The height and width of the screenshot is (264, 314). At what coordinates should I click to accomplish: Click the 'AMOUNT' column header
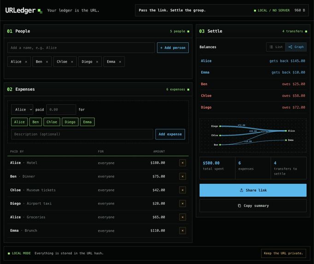pos(159,152)
